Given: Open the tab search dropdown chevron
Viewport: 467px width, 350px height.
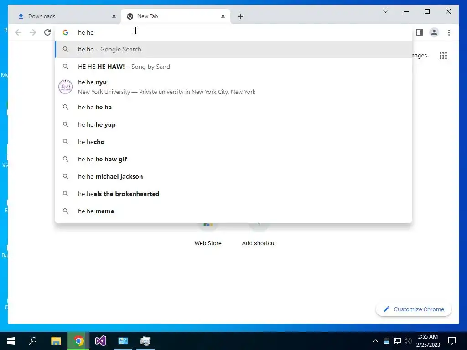Looking at the screenshot, I should tap(385, 11).
